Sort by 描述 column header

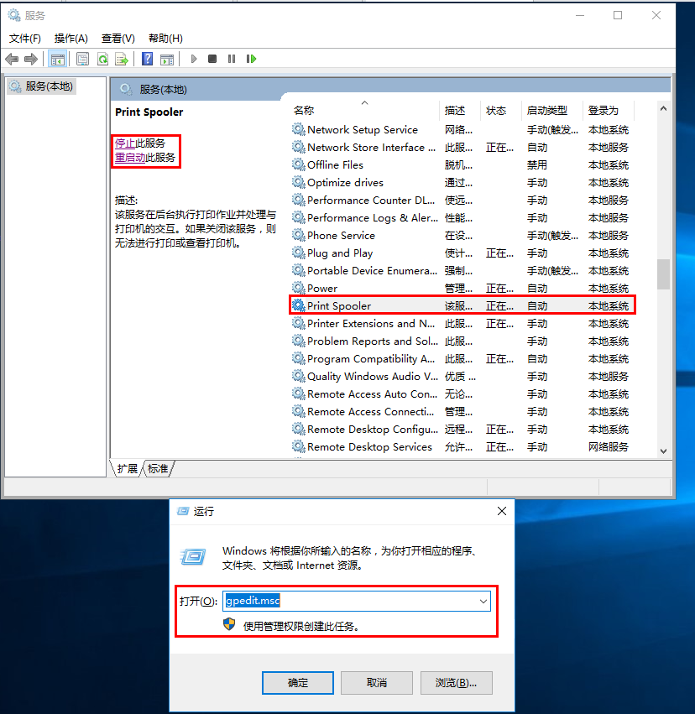click(x=455, y=110)
